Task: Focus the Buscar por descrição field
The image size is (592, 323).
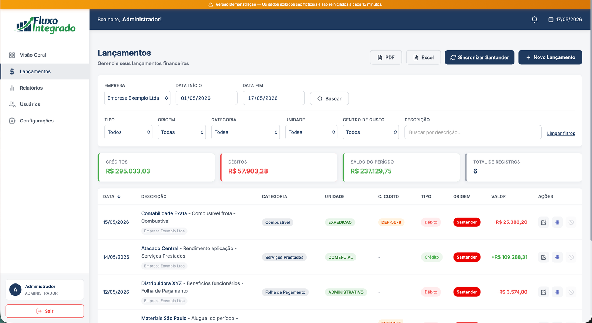Action: pos(473,132)
